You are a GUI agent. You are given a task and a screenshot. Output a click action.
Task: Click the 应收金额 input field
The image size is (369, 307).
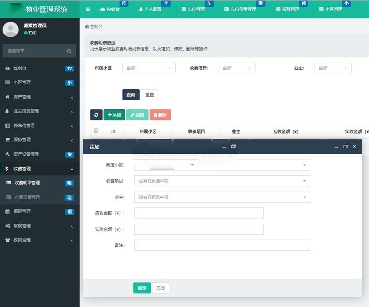(199, 213)
